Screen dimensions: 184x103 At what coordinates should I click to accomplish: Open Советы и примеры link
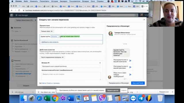pyautogui.click(x=53, y=83)
